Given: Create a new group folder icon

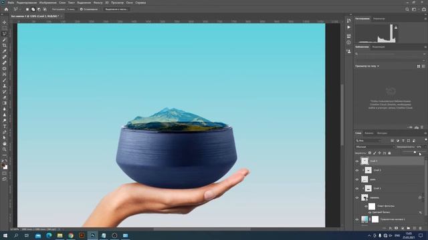Looking at the screenshot, I should coord(409,228).
